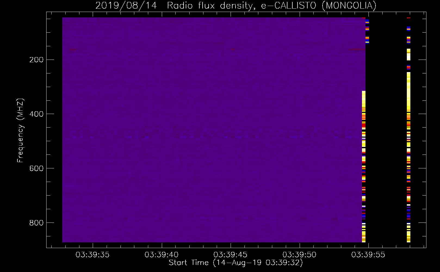
Task: Click the 03:39:55 time tick label
Action: point(368,255)
